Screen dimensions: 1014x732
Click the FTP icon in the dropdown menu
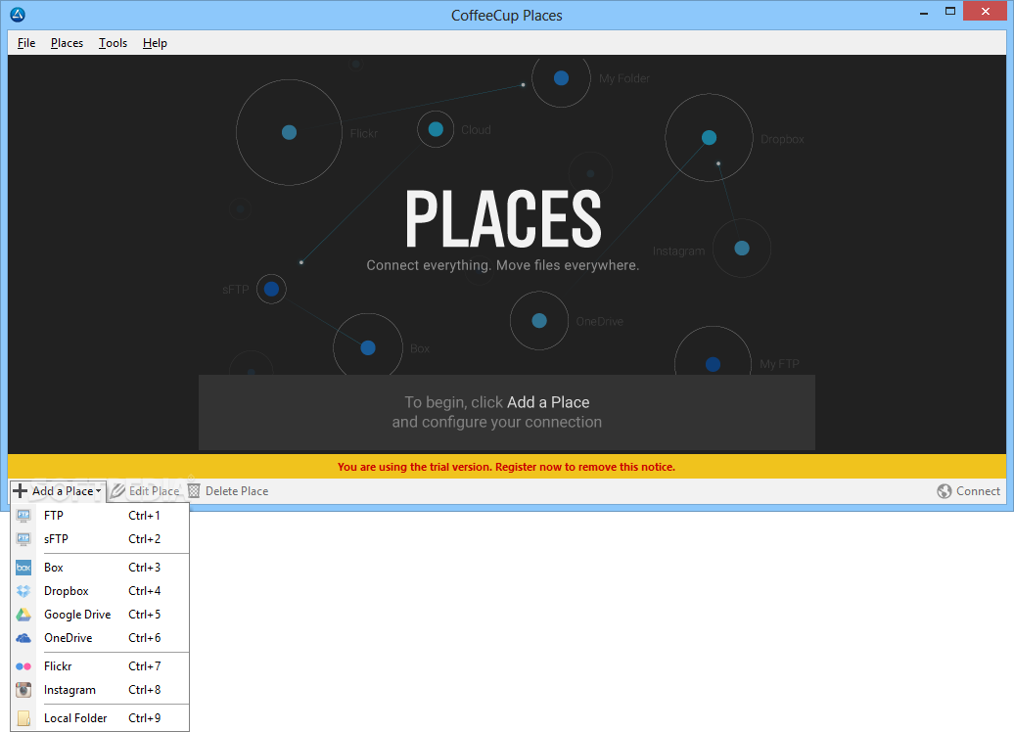[x=23, y=516]
